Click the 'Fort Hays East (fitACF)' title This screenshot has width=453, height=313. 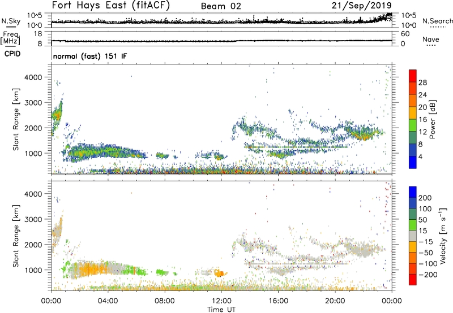click(x=111, y=5)
